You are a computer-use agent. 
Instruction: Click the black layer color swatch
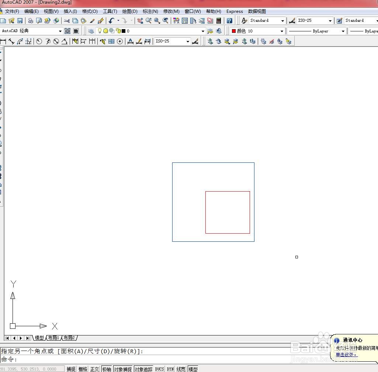(x=124, y=31)
